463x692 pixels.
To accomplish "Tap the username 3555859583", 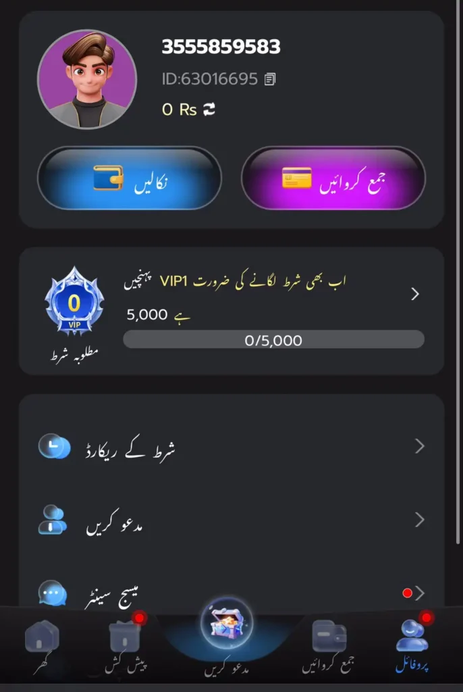I will [221, 47].
